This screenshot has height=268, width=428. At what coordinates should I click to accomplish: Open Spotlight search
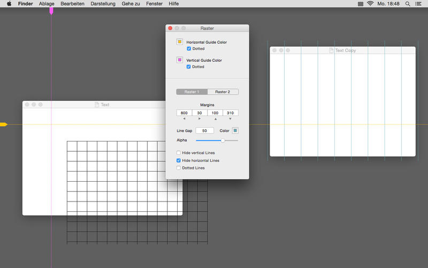(x=408, y=4)
